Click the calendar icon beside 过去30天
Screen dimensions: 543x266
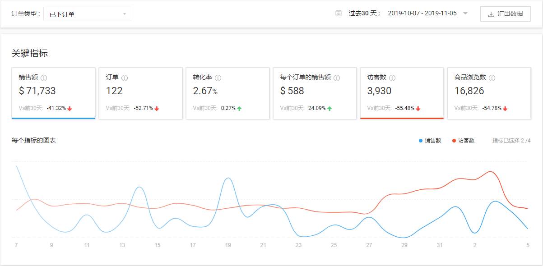point(339,14)
